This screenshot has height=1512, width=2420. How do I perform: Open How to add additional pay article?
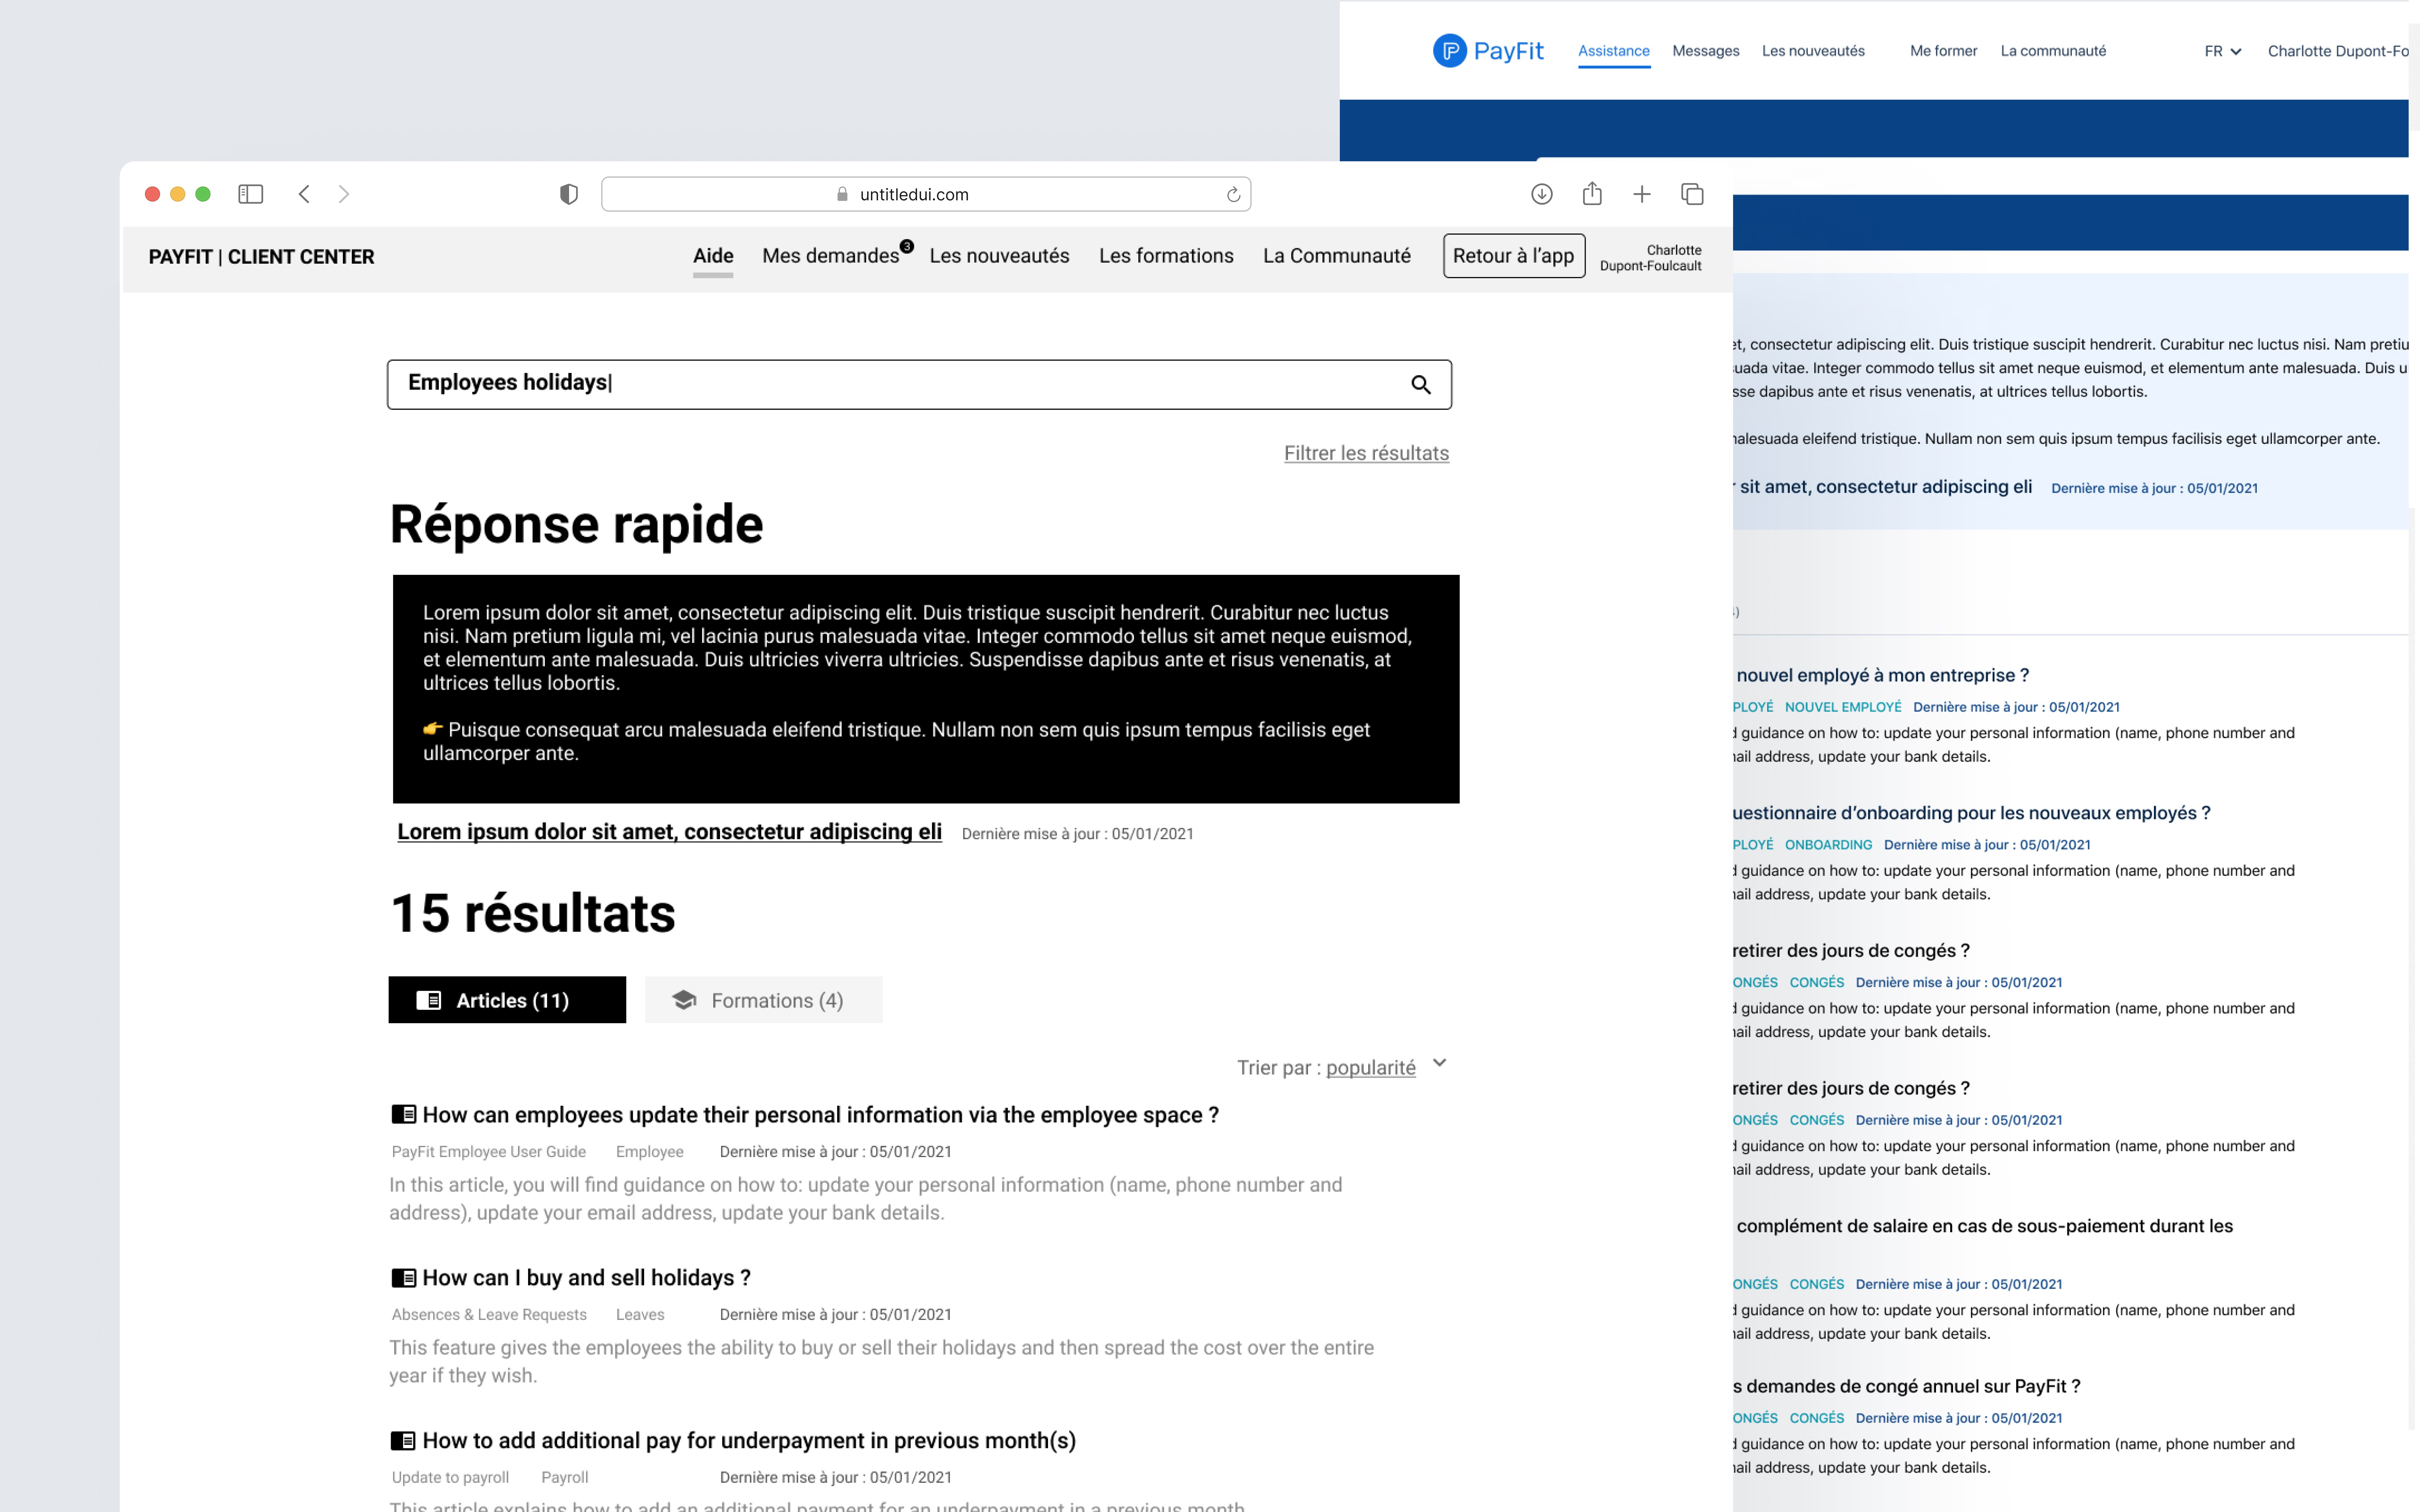click(x=749, y=1441)
